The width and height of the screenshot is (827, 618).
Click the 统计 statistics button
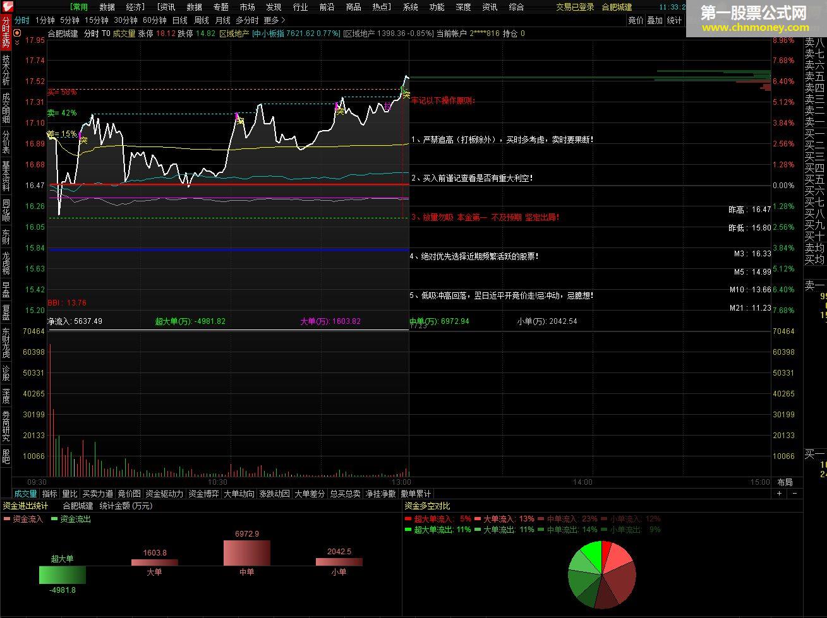(x=675, y=20)
